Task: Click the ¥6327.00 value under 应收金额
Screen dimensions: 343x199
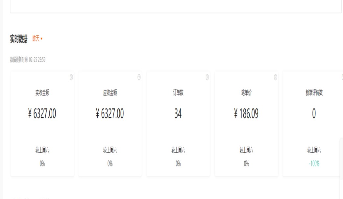Action: [x=110, y=114]
